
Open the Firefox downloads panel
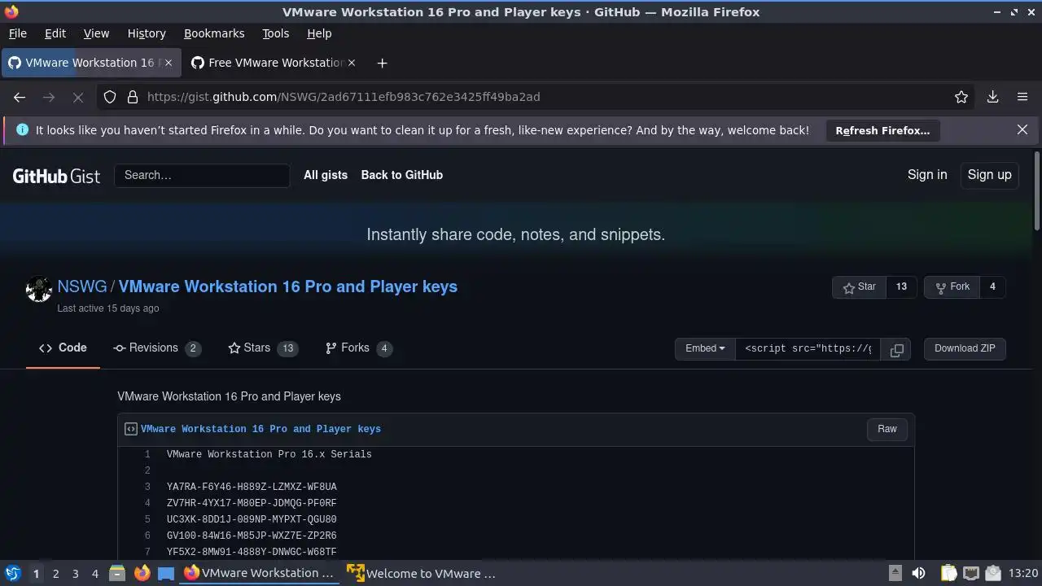pyautogui.click(x=993, y=97)
